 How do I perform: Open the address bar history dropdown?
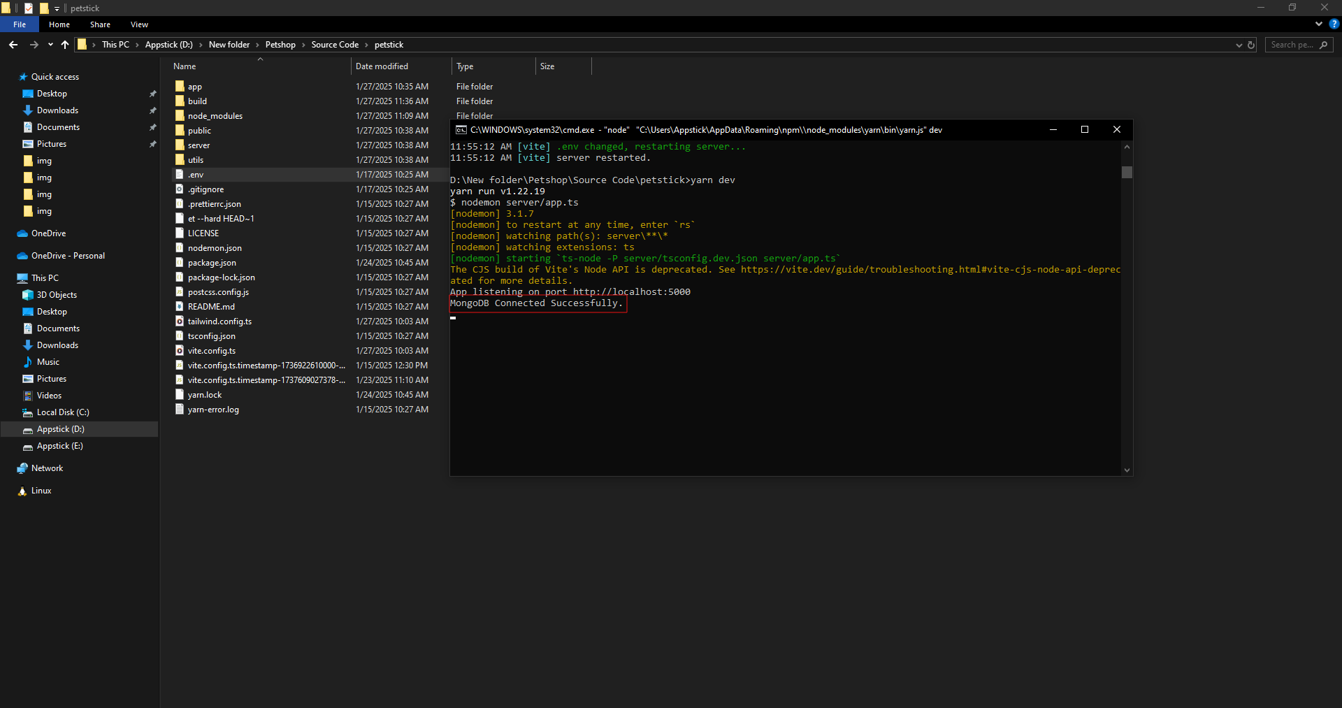pos(1239,45)
